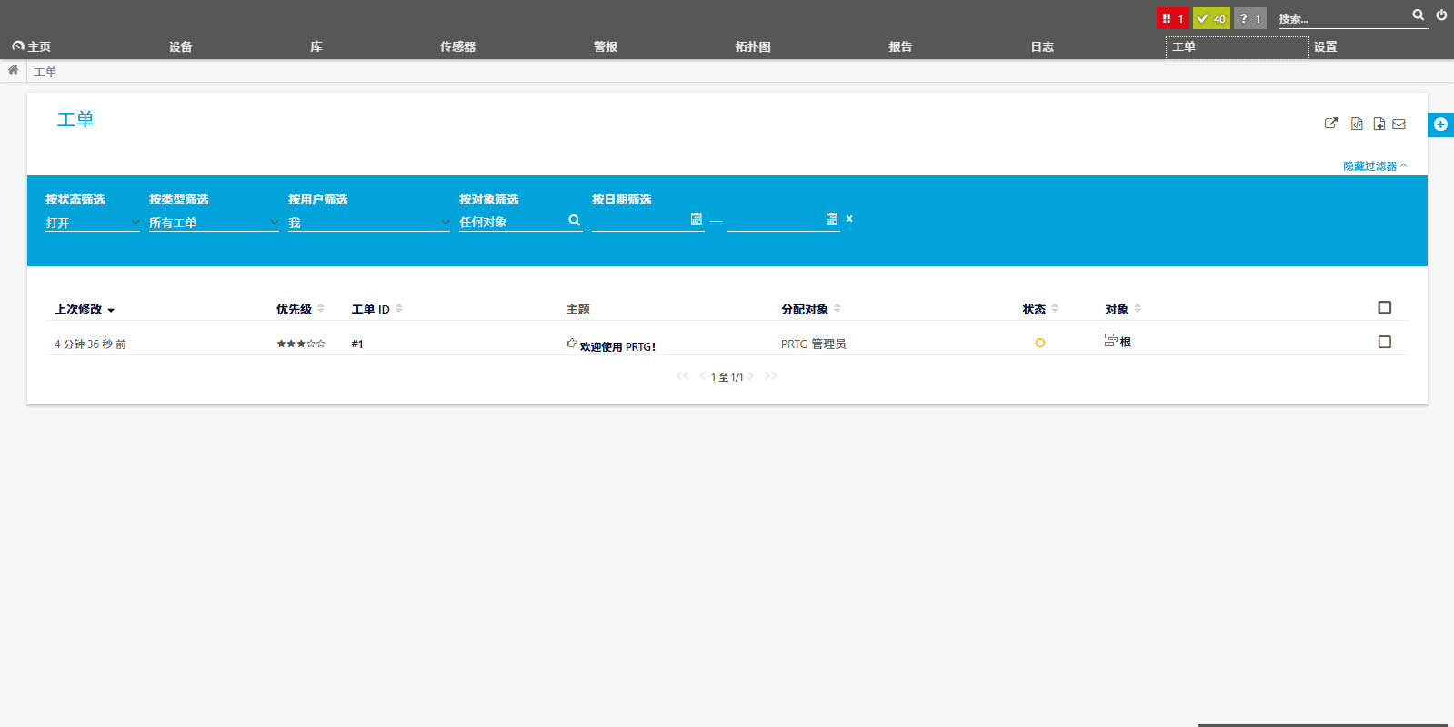Open ticket list in new window icon
This screenshot has width=1454, height=727.
click(1331, 124)
